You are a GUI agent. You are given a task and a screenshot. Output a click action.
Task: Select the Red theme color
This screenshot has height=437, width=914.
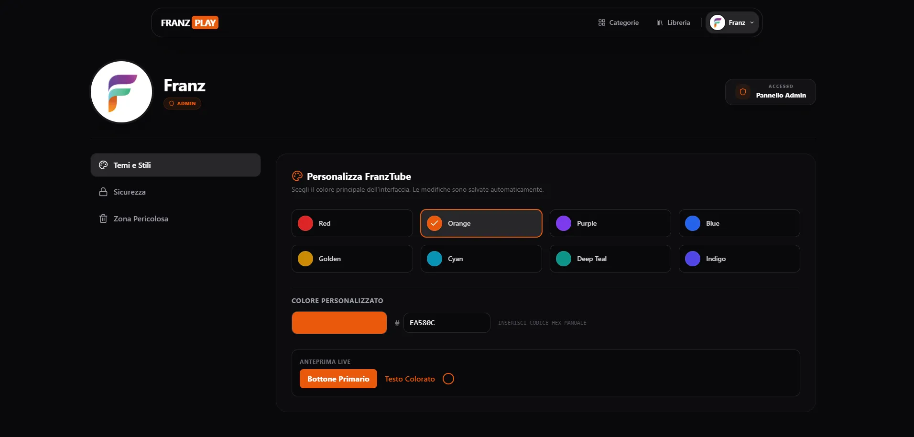[352, 223]
